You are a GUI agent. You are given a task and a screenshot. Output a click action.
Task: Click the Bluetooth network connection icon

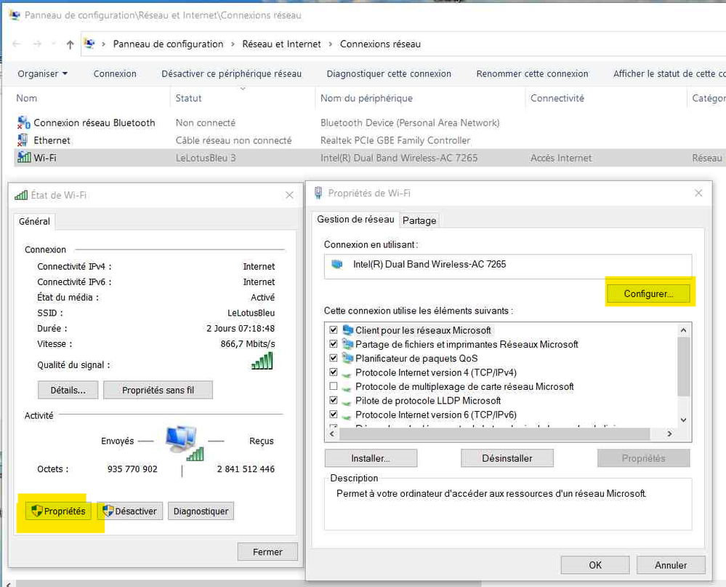pos(23,123)
